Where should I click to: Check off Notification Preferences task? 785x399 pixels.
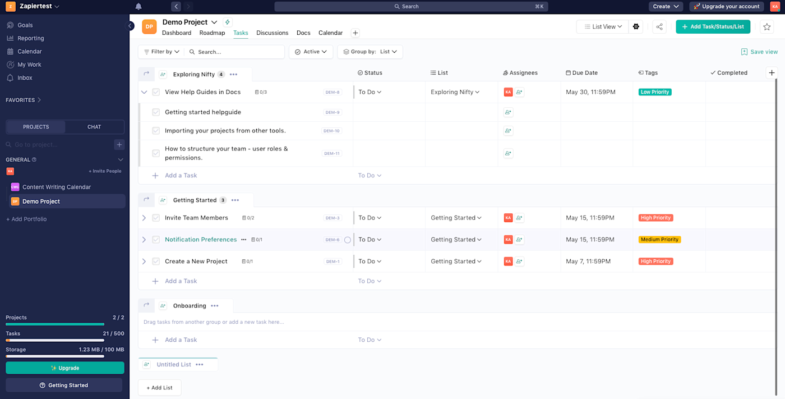coord(156,240)
